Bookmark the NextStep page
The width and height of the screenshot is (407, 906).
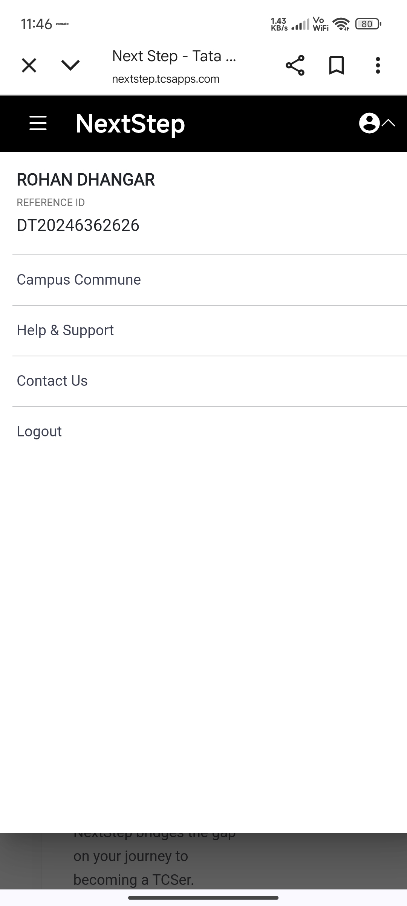[337, 66]
